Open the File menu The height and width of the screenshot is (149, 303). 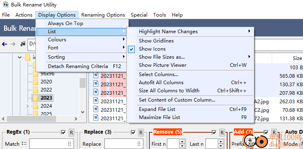point(6,15)
